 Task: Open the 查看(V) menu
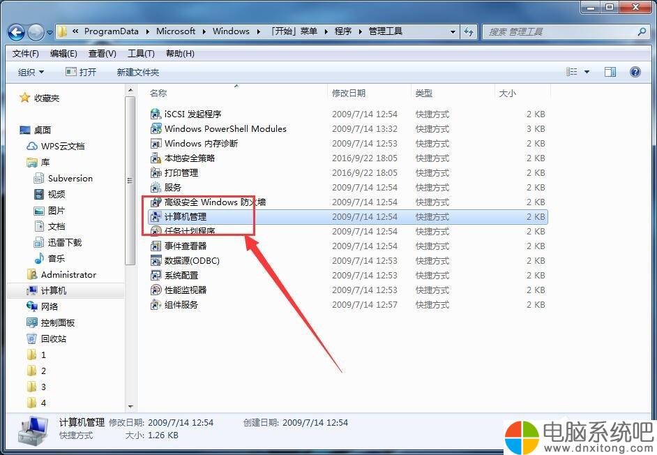pos(103,54)
